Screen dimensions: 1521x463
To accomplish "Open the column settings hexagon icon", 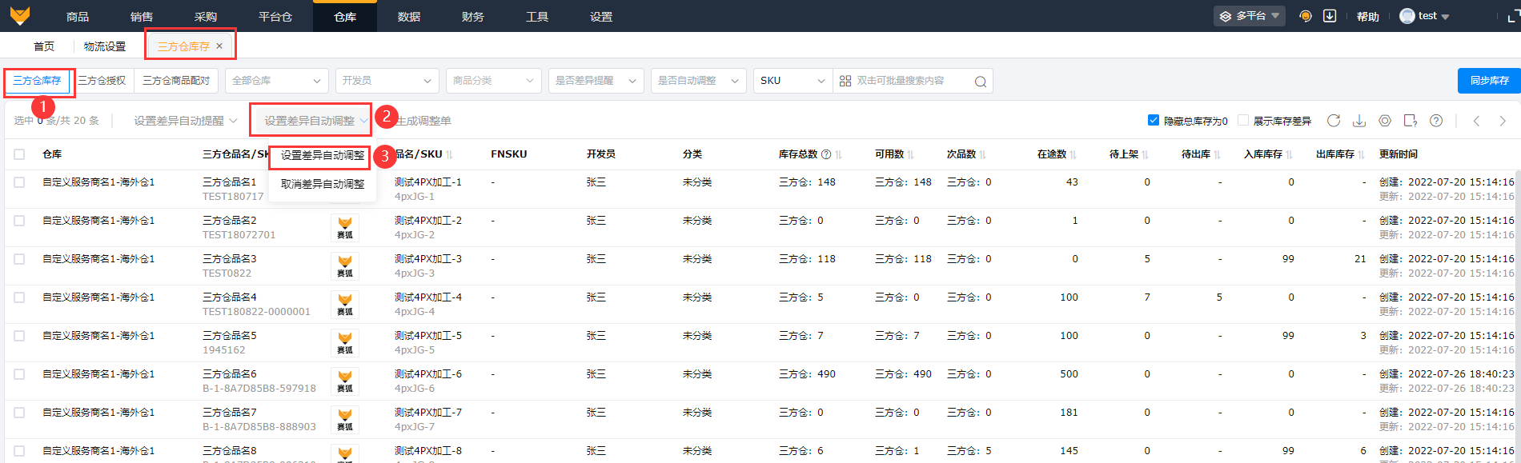I will tap(1385, 121).
